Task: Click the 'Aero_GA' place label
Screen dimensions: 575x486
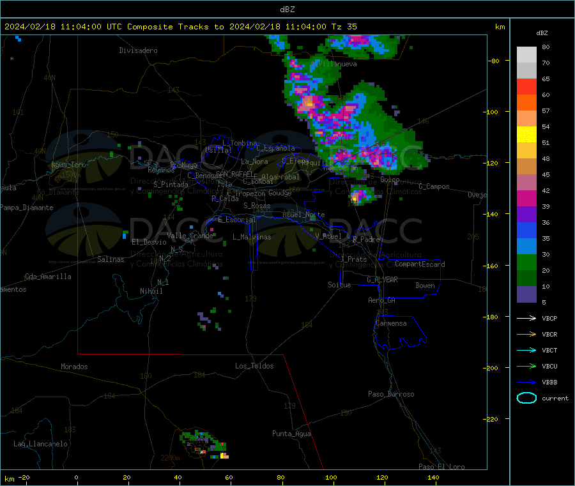Action: coord(381,300)
